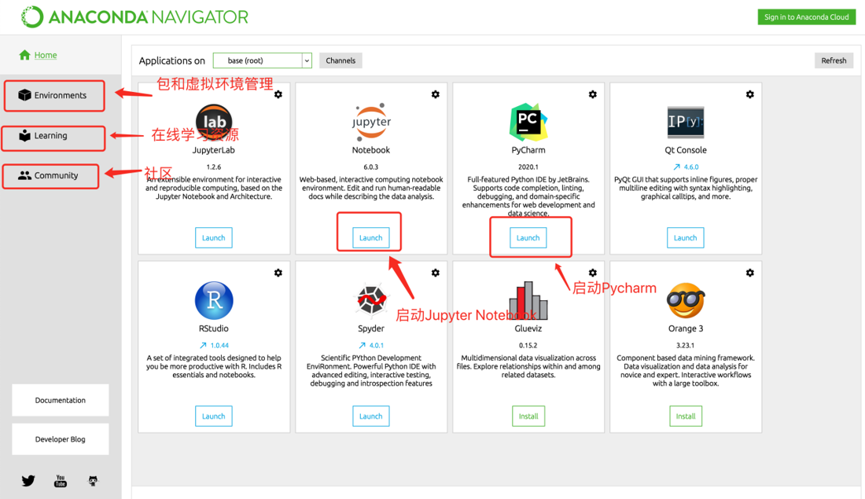Click the Refresh button
The image size is (865, 499).
point(834,61)
